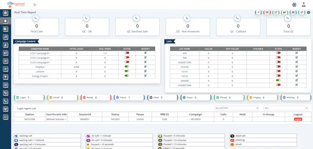Toggle CC01 Campaign01 active switch
This screenshot has height=149, width=313.
pos(127,53)
